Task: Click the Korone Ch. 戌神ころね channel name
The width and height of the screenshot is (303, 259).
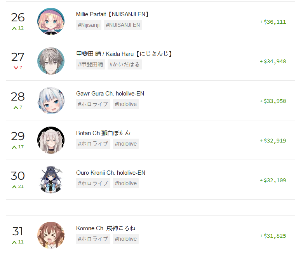Action: [106, 228]
